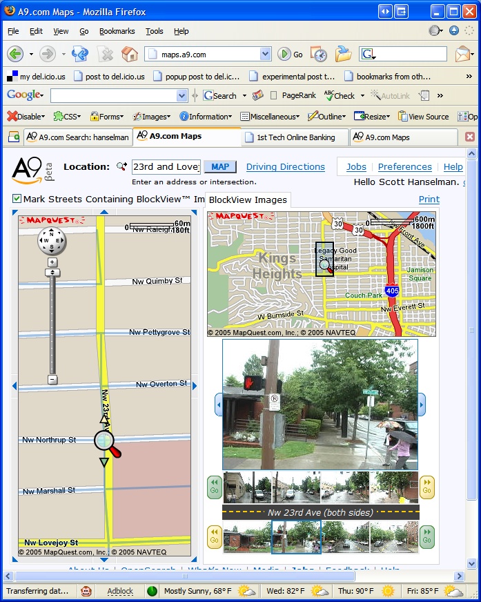
Task: Close the current tab with the red X
Action: 470,137
